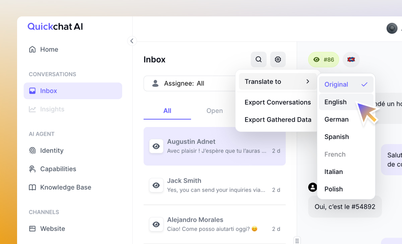Image resolution: width=402 pixels, height=244 pixels.
Task: Switch to the All tab
Action: pos(167,111)
